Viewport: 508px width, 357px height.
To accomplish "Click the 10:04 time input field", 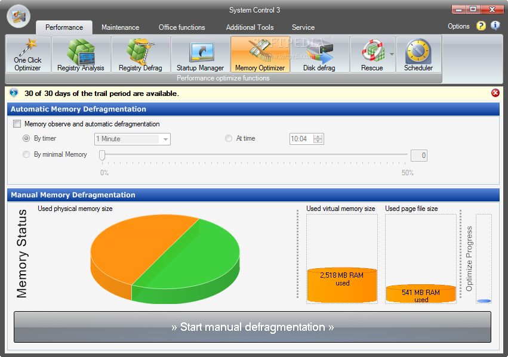I will coord(301,139).
